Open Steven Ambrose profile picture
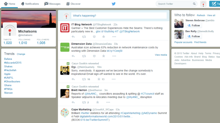 pyautogui.click(x=179, y=23)
